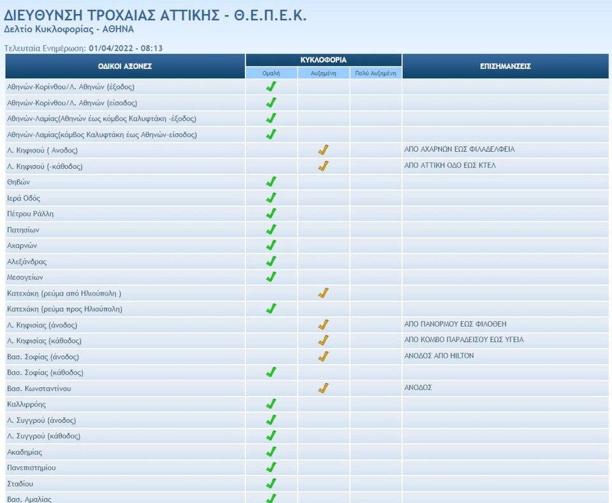
Task: Click green checkmark in Καλυφτάκη -έξοδος row
Action: coord(272,118)
